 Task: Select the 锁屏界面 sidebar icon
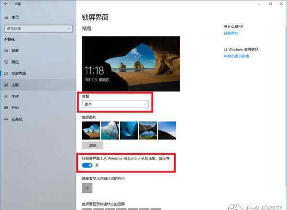(x=6, y=73)
